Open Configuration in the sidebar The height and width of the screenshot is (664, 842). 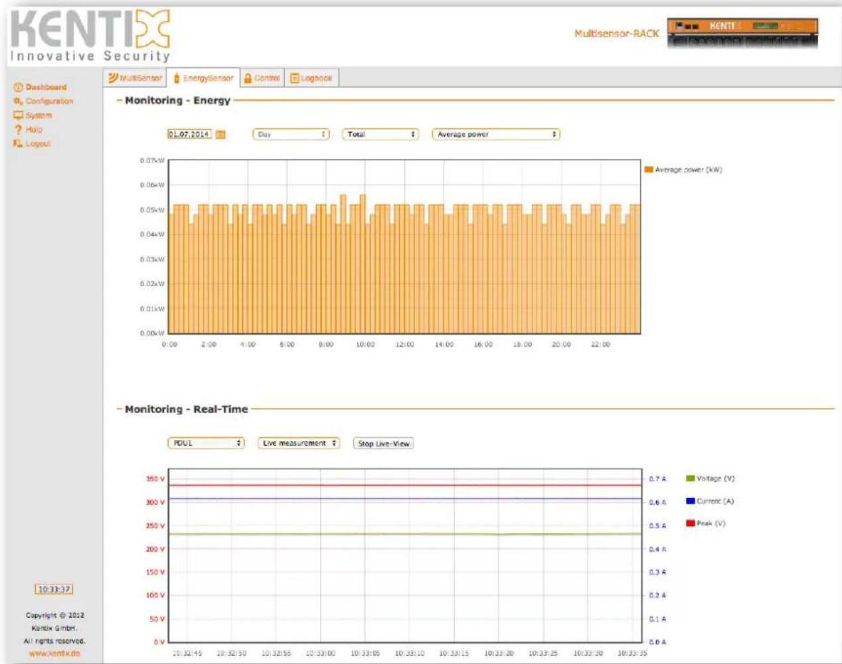[49, 102]
